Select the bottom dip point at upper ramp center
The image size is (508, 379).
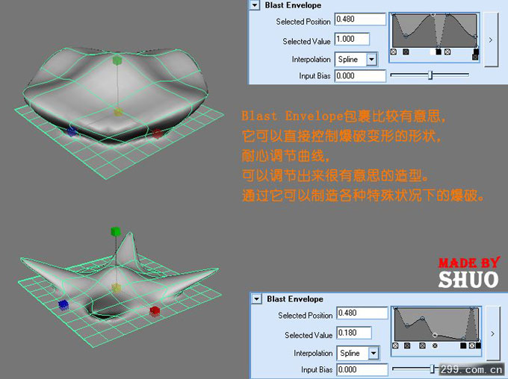click(439, 46)
